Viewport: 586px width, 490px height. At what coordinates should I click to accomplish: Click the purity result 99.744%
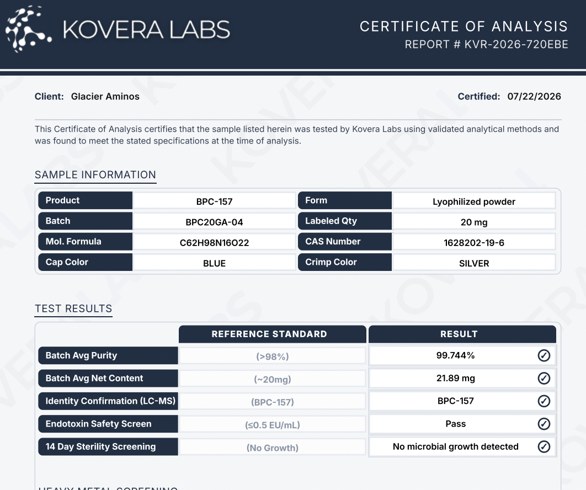[x=455, y=355]
